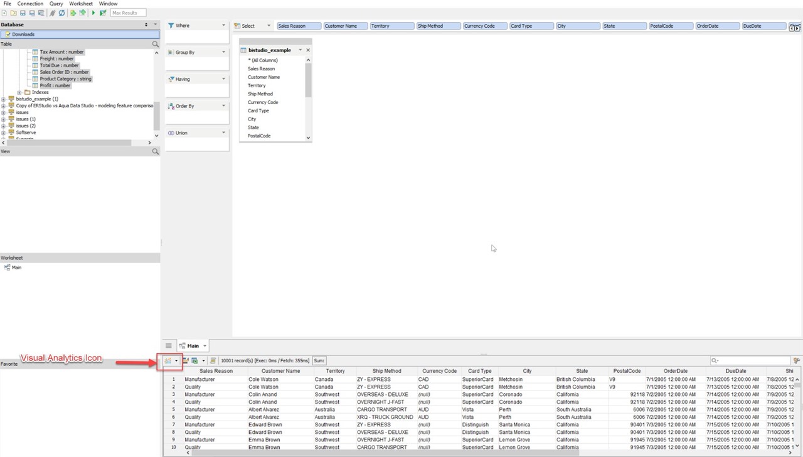
Task: Click the green plus Add table icon
Action: pyautogui.click(x=73, y=13)
